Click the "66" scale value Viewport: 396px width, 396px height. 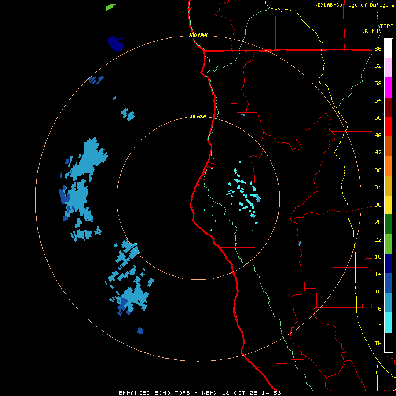(378, 48)
